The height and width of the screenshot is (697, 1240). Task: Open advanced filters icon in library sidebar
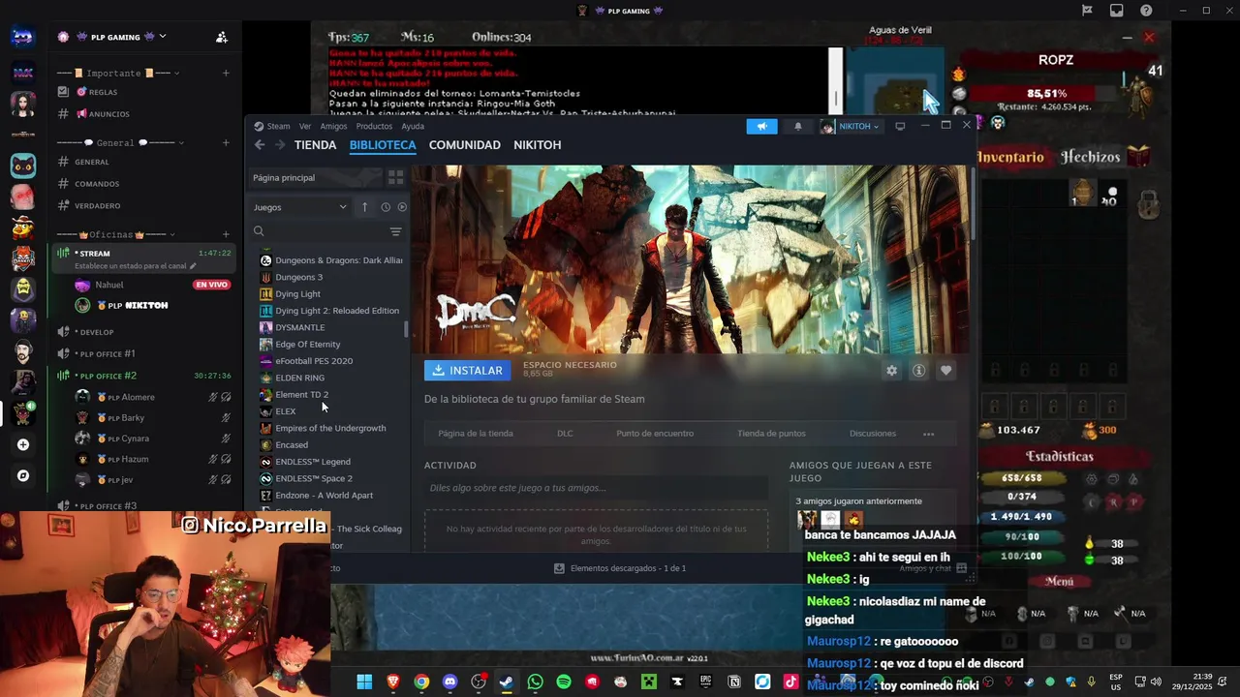tap(395, 231)
